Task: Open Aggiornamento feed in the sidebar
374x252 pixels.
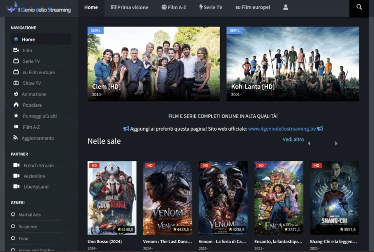Action: click(x=37, y=138)
